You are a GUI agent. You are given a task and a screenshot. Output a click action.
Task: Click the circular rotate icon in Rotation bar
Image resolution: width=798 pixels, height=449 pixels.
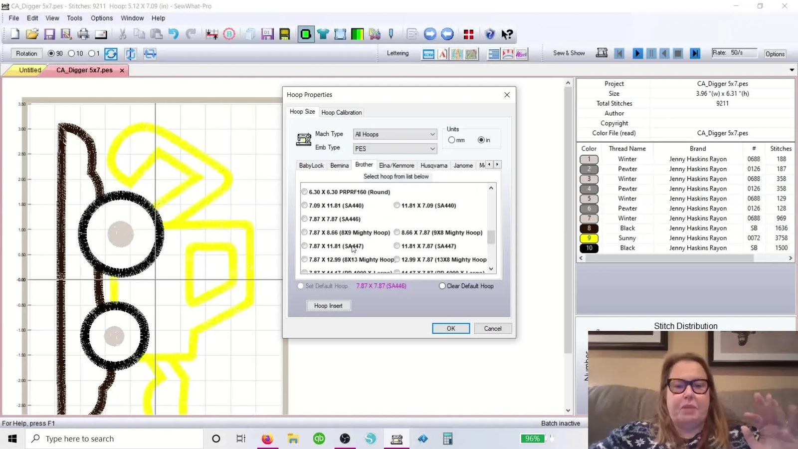111,53
